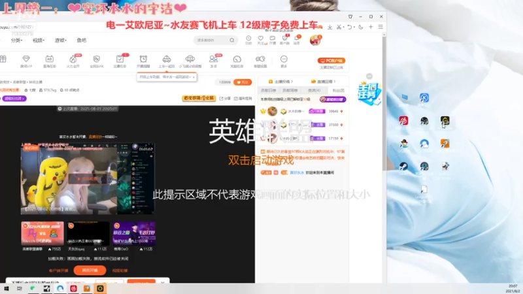Open the UFO spaceship toolbar icon

[190, 61]
